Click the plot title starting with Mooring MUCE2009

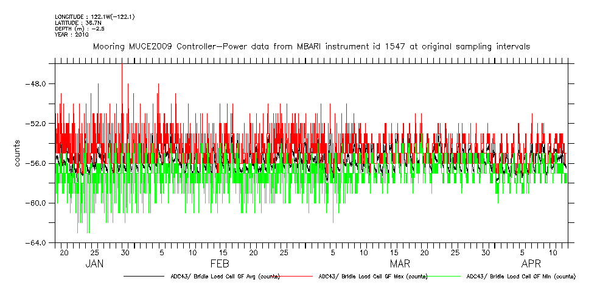tap(311, 46)
